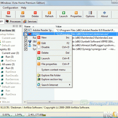Click the close X icon in tree panel header
This screenshot has height=118, width=118.
[20, 26]
